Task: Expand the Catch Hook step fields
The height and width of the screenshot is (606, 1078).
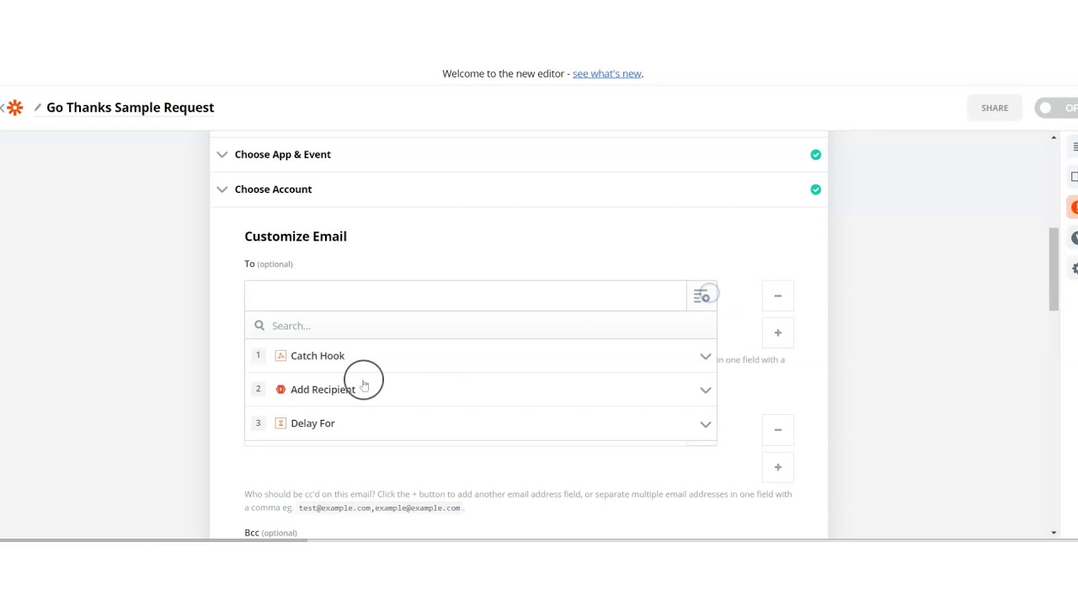Action: point(705,357)
